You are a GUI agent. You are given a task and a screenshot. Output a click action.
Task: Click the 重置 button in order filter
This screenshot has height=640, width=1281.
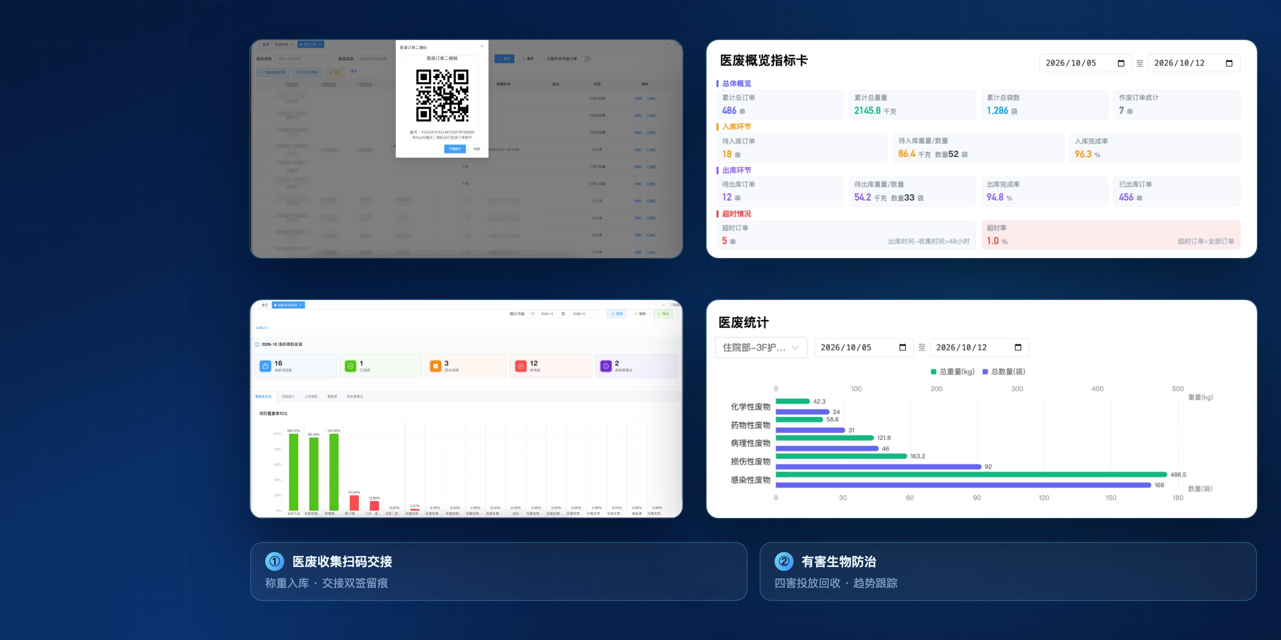pos(528,58)
